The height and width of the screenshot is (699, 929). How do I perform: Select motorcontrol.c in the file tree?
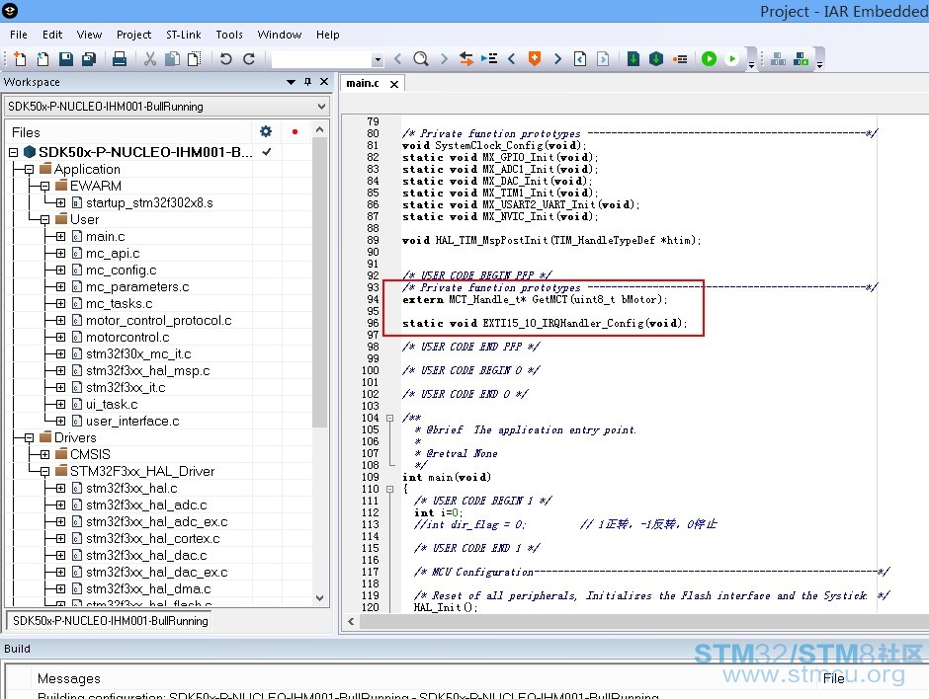(127, 338)
